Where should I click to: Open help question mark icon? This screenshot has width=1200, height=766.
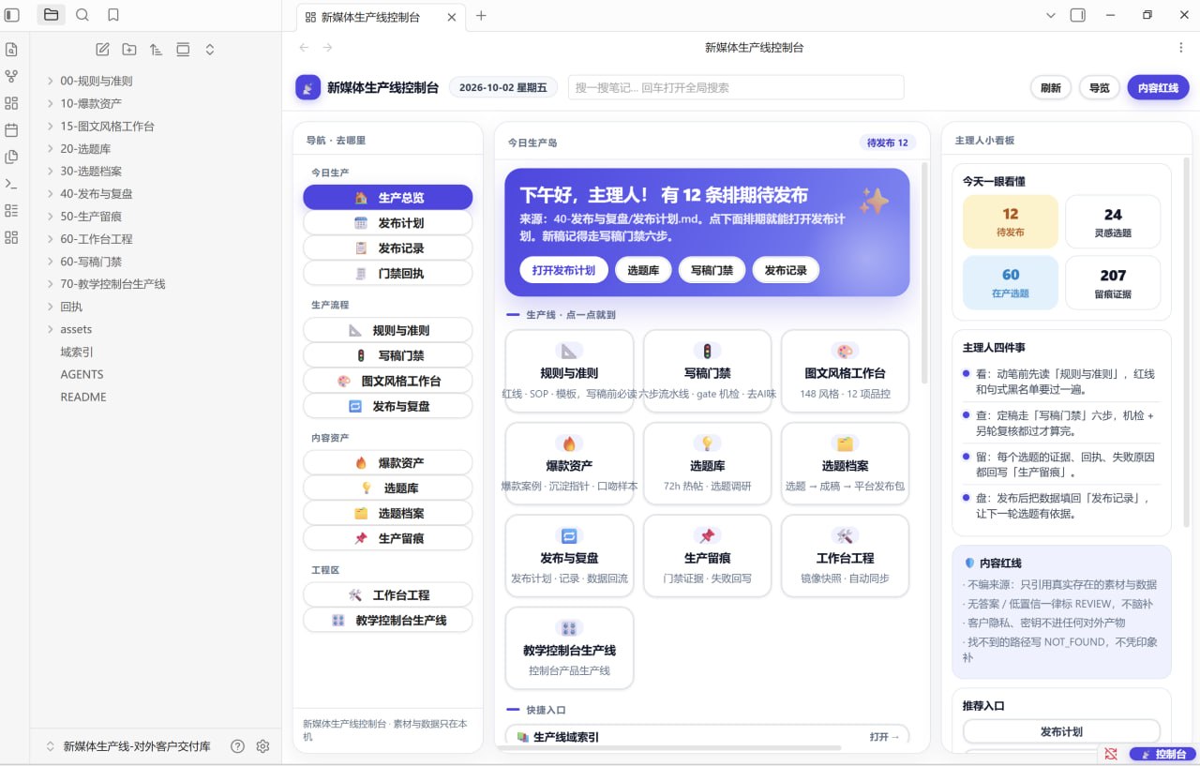click(x=238, y=746)
